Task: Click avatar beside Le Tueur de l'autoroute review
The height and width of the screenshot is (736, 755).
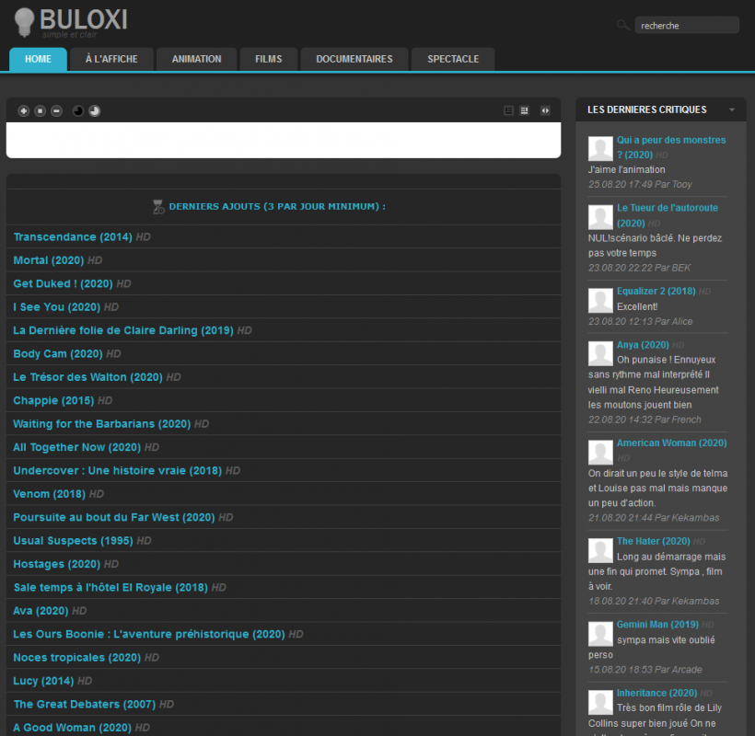Action: tap(600, 217)
